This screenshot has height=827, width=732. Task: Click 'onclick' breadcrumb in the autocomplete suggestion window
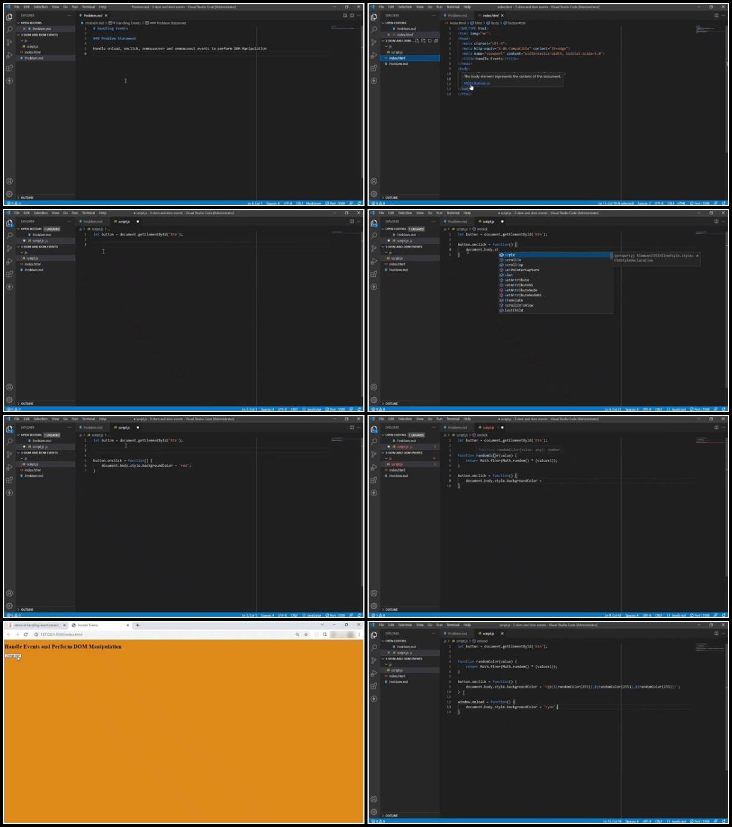coord(481,229)
